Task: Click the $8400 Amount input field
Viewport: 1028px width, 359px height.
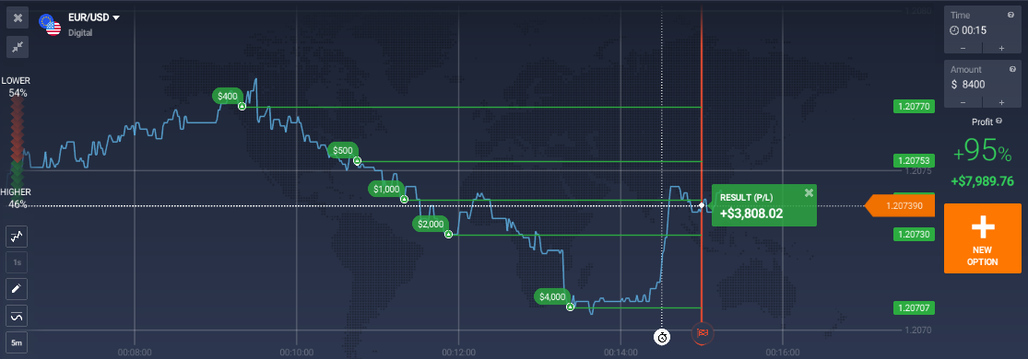Action: point(983,84)
